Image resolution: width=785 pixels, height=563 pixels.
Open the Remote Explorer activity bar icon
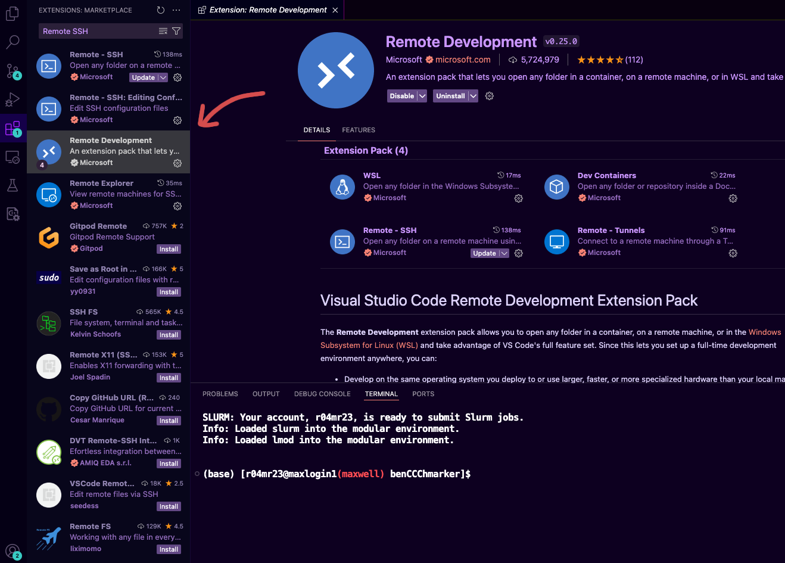tap(13, 157)
